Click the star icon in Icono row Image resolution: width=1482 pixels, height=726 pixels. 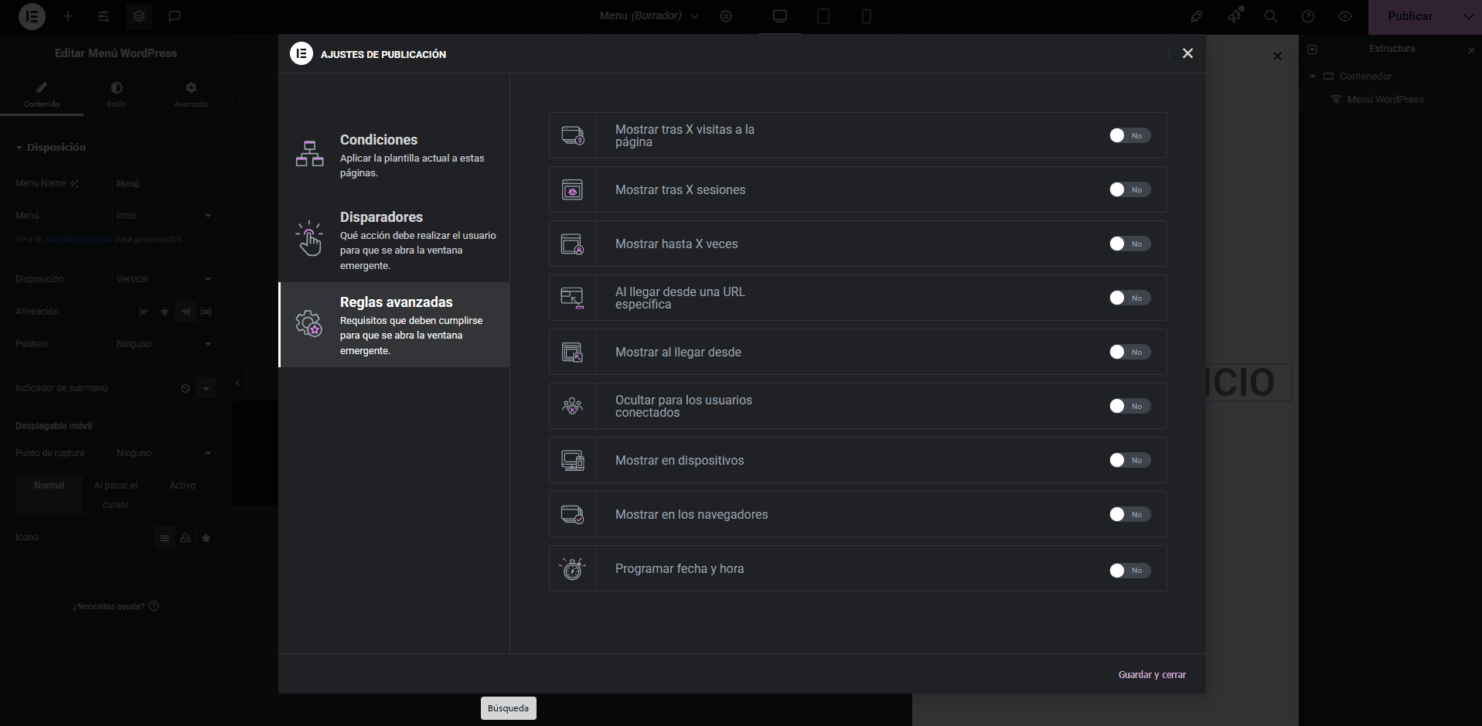pos(206,538)
